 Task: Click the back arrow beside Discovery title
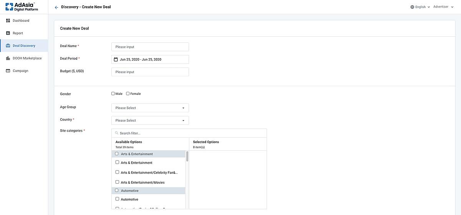coord(56,7)
